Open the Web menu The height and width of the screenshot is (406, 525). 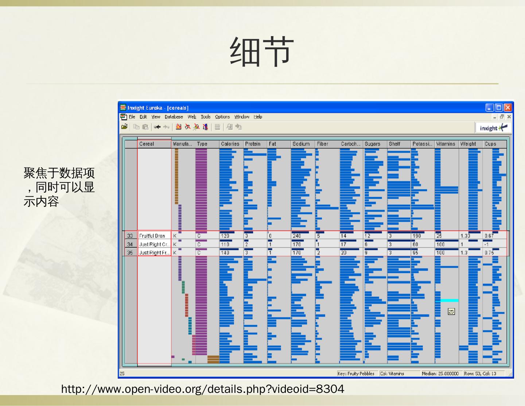(x=192, y=117)
